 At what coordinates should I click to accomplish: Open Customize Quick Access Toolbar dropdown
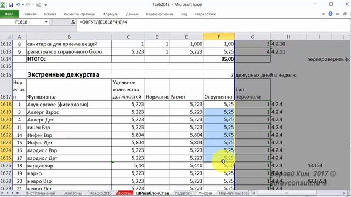[46, 5]
